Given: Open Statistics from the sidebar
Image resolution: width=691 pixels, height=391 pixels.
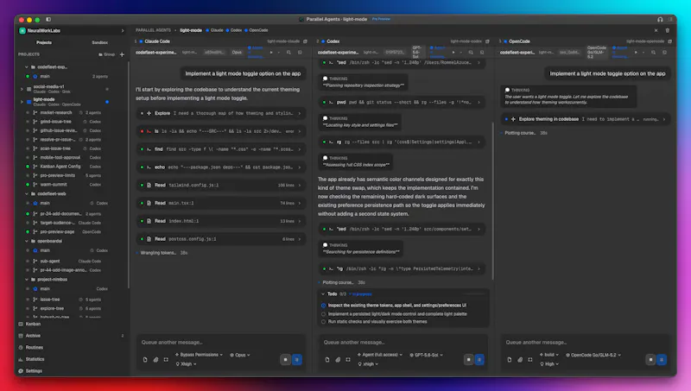Looking at the screenshot, I should tap(35, 359).
